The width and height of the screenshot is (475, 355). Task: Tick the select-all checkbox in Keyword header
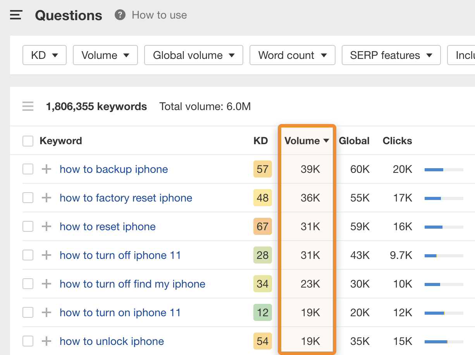[28, 141]
